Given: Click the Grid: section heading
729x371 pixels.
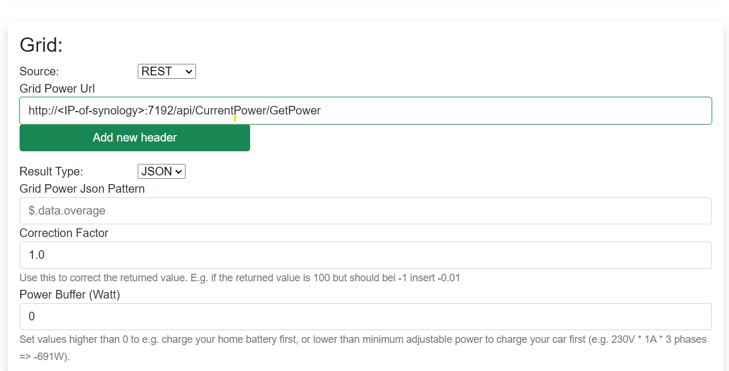Looking at the screenshot, I should (x=40, y=45).
